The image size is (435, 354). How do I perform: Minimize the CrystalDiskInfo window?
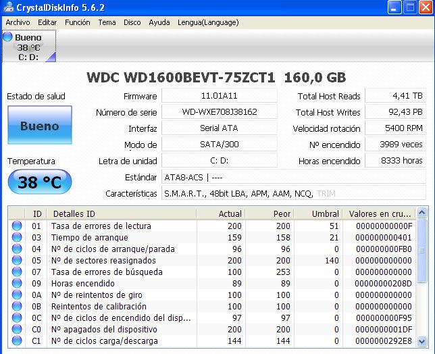click(x=394, y=7)
